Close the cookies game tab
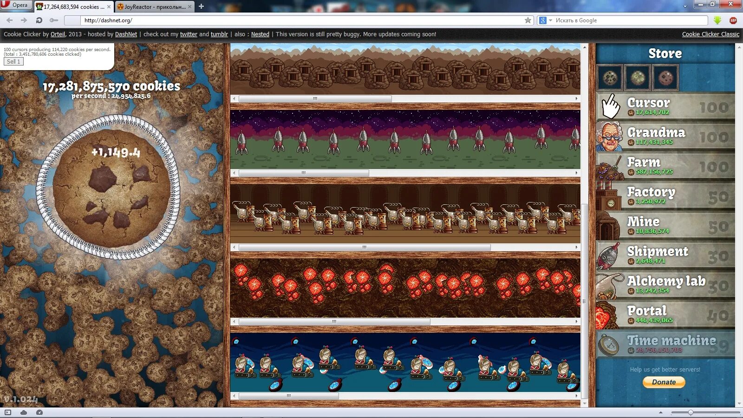Screen dimensions: 743x418 point(109,7)
